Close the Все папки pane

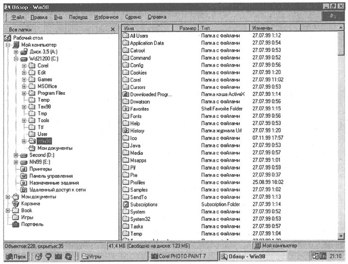pyautogui.click(x=112, y=29)
